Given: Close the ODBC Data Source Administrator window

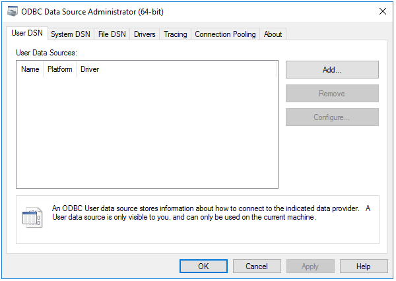Looking at the screenshot, I should coord(382,11).
